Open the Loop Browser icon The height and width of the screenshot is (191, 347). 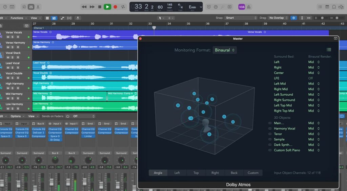tap(334, 7)
